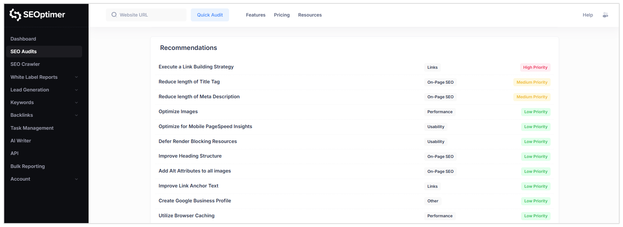Click Usability tag for Mobile PageSpeed row
The image size is (623, 227).
pos(436,127)
